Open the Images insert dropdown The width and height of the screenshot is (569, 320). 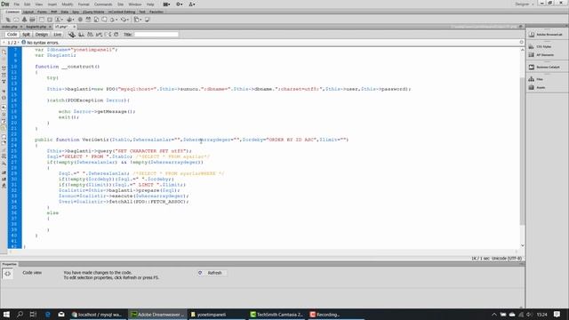[60, 20]
